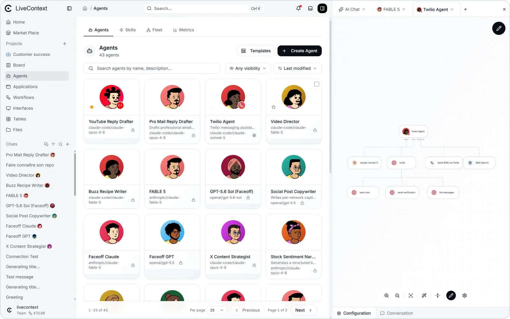
Task: Focus the global Search box
Action: pyautogui.click(x=204, y=9)
